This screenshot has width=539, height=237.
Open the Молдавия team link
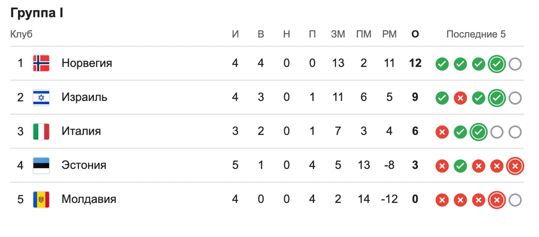(89, 199)
